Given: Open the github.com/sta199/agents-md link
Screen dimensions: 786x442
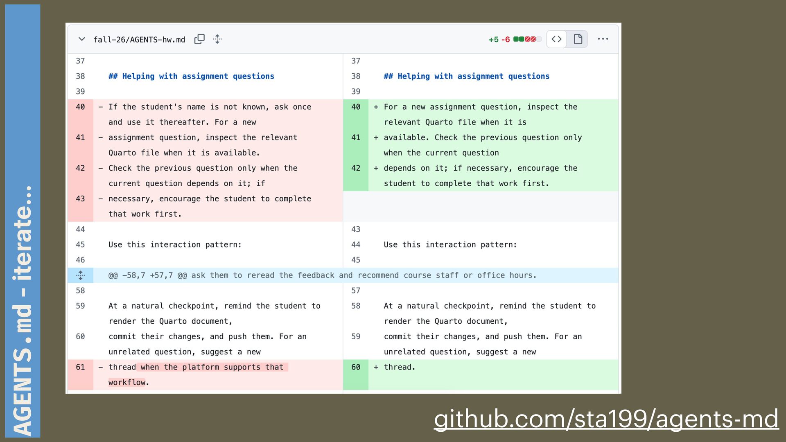Looking at the screenshot, I should pyautogui.click(x=606, y=419).
